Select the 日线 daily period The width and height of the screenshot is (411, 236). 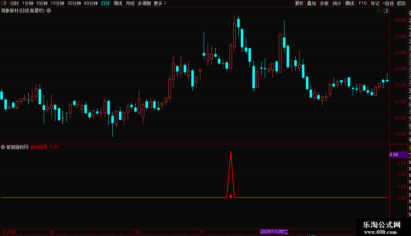click(105, 3)
